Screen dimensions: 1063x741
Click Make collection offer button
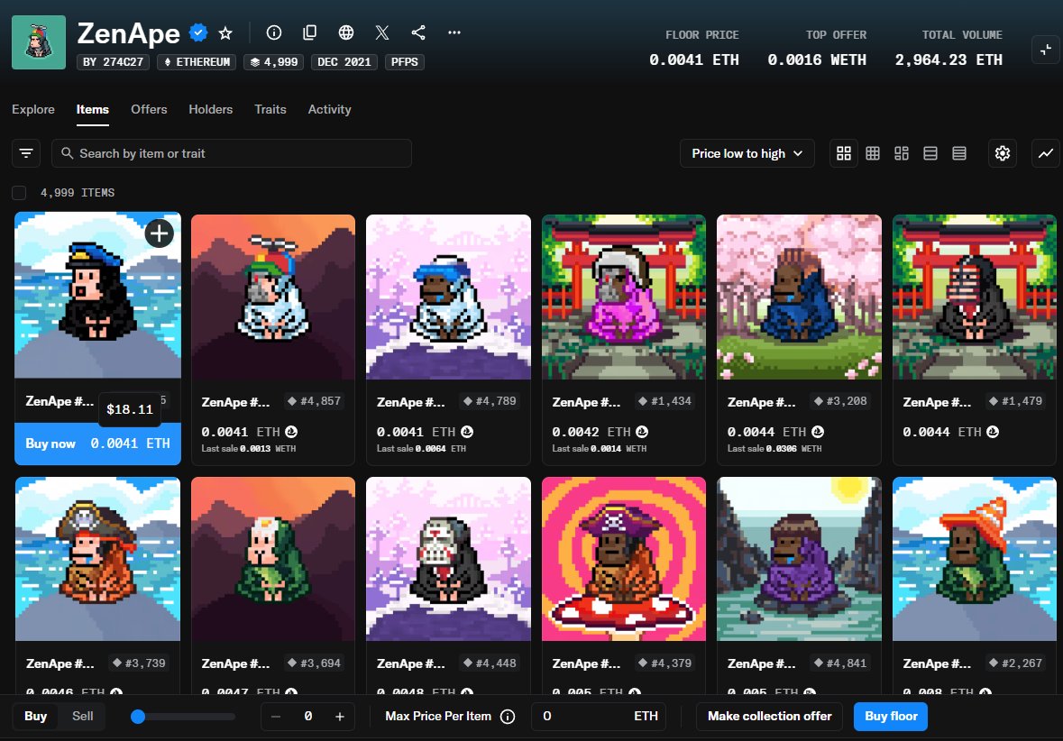click(x=769, y=717)
